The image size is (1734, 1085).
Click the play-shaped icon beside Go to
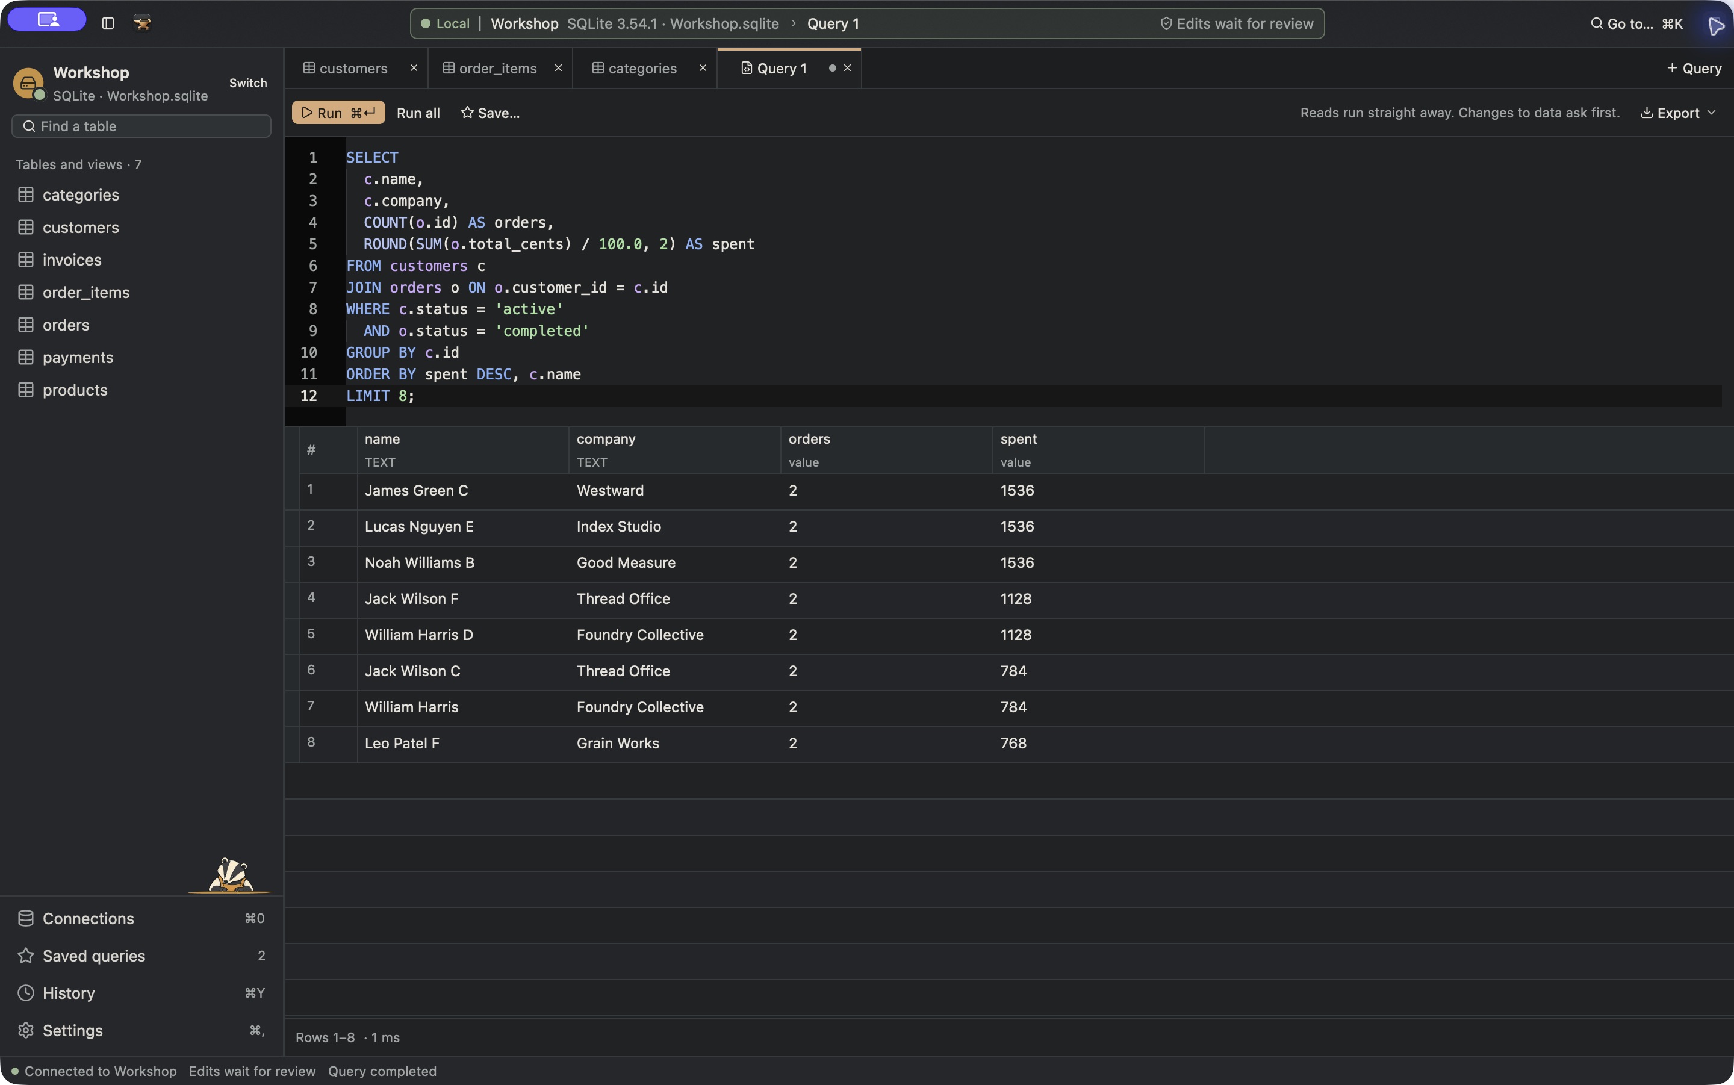pos(1716,26)
